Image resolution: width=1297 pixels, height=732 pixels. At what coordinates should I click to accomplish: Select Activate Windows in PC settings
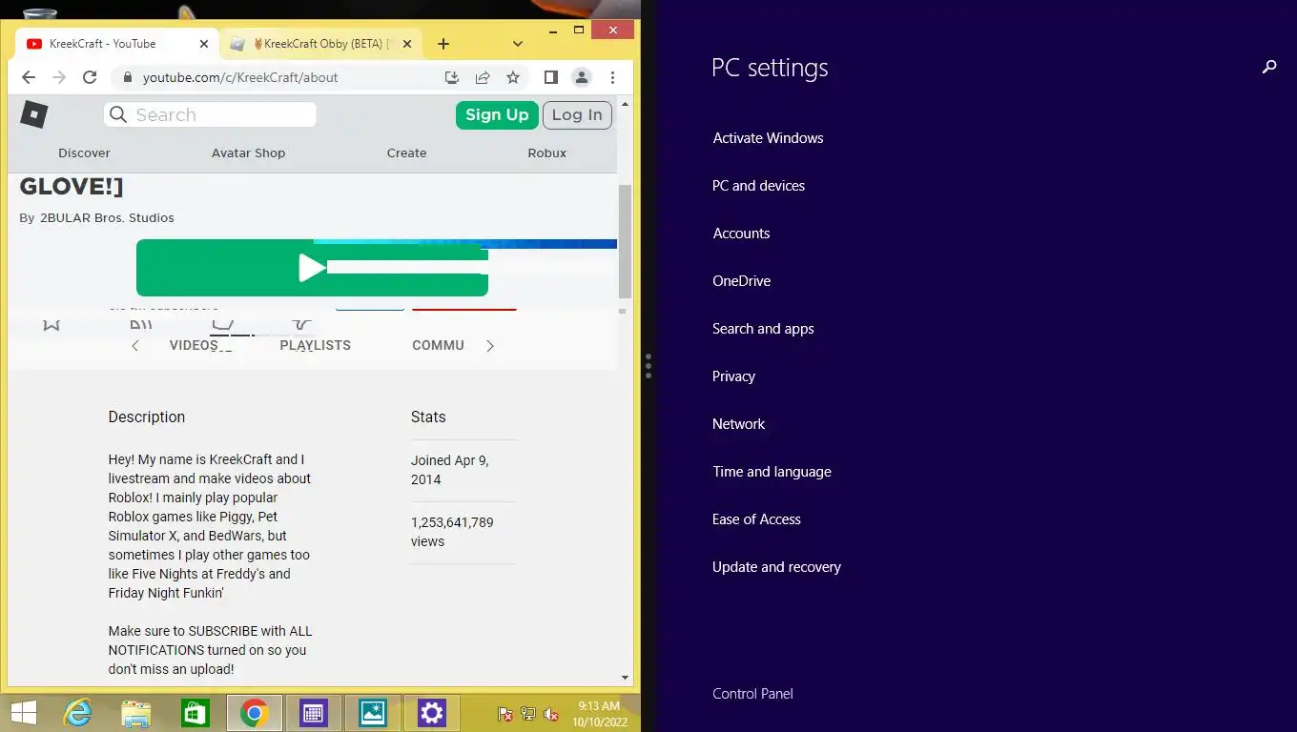768,138
